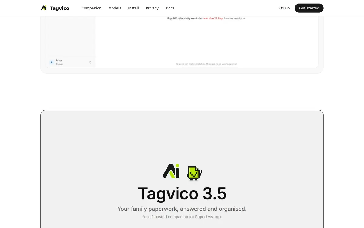The width and height of the screenshot is (364, 228).
Task: Click 'A self-hosted companion for Paperless-ngx' text
Action: 182,217
